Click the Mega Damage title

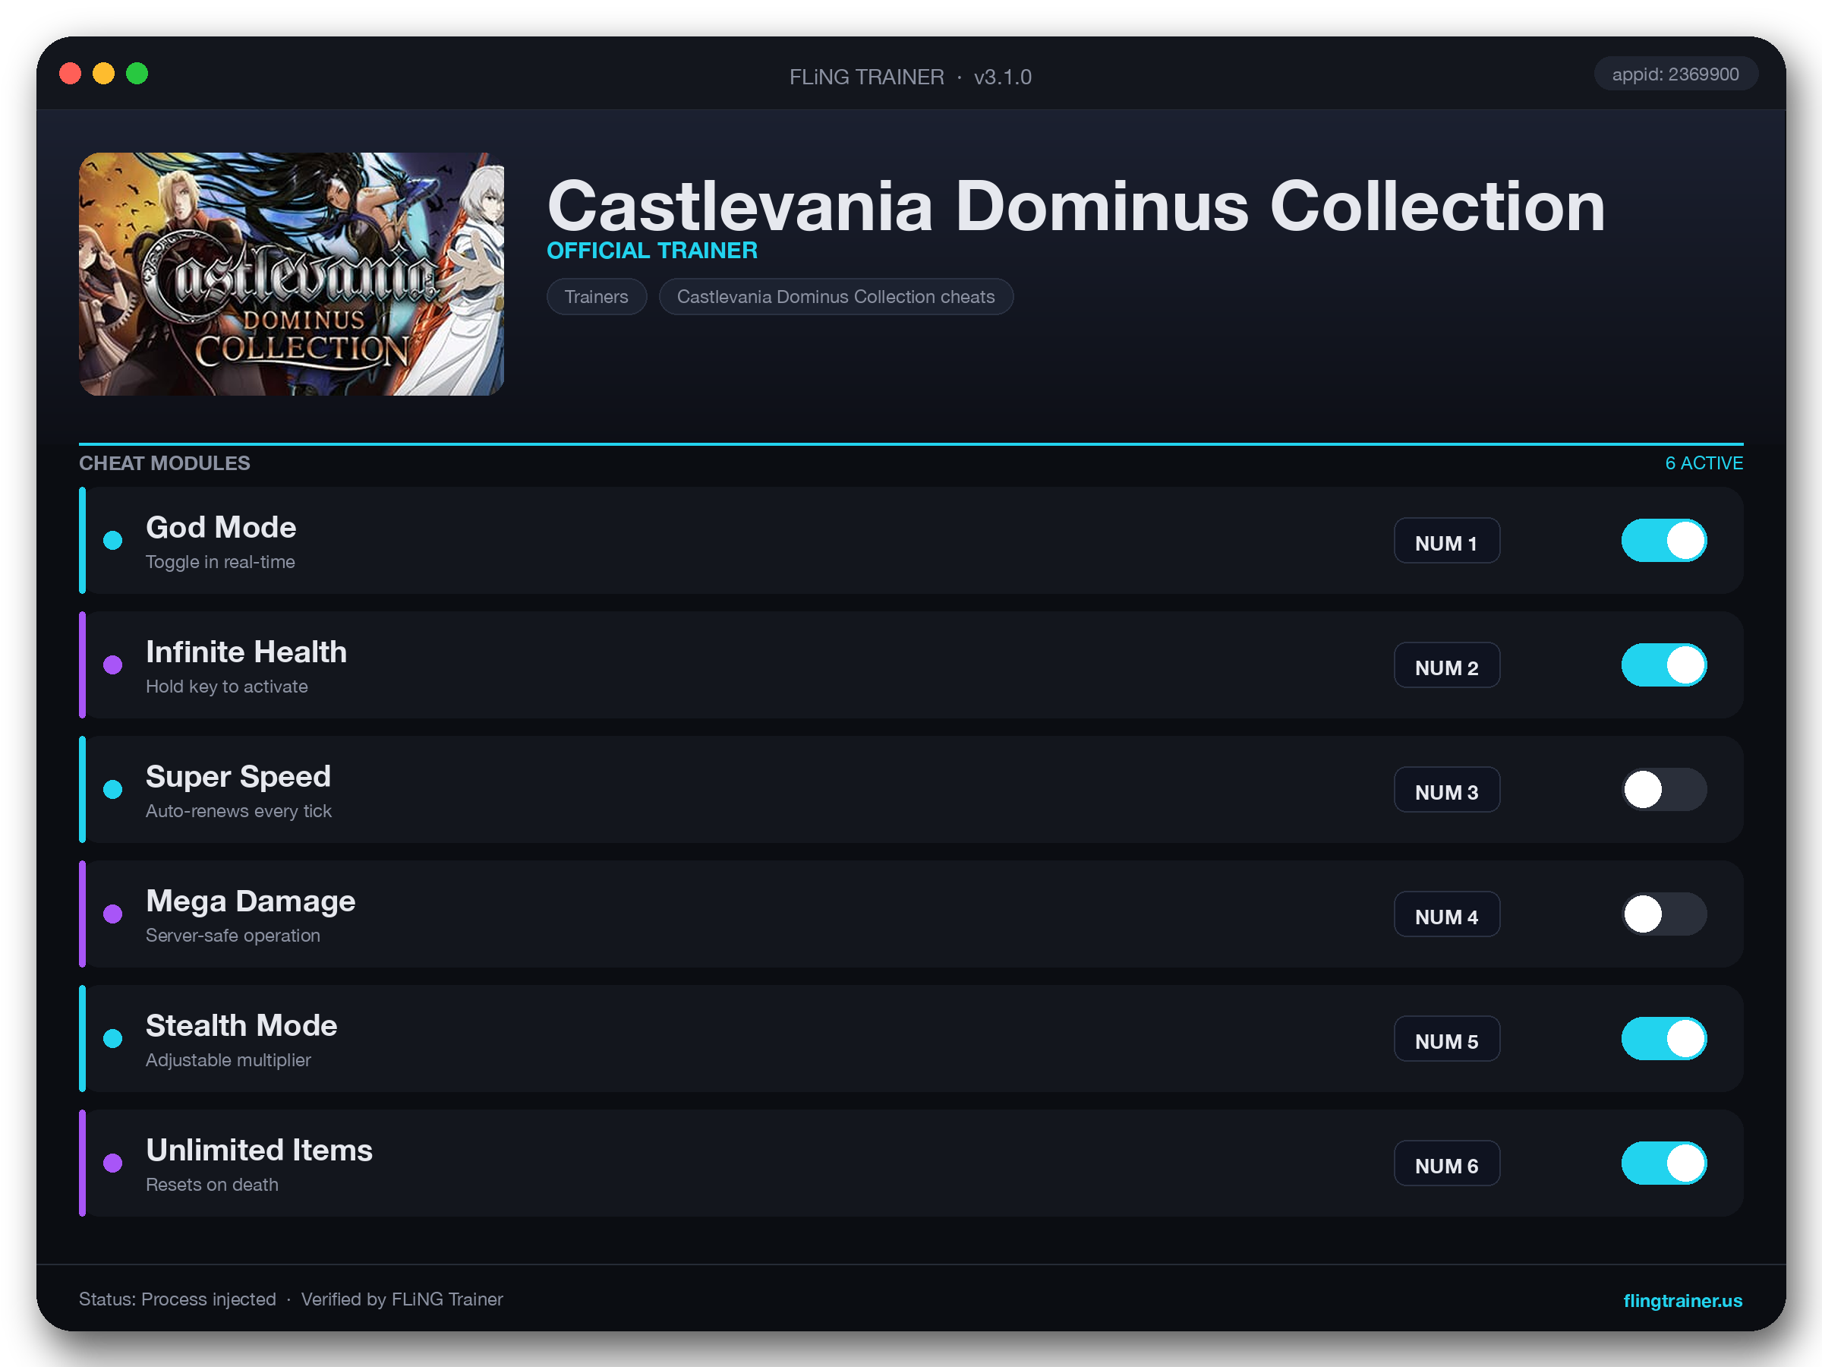coord(251,901)
